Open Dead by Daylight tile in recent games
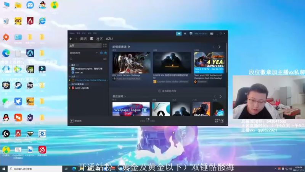 pyautogui.click(x=201, y=109)
